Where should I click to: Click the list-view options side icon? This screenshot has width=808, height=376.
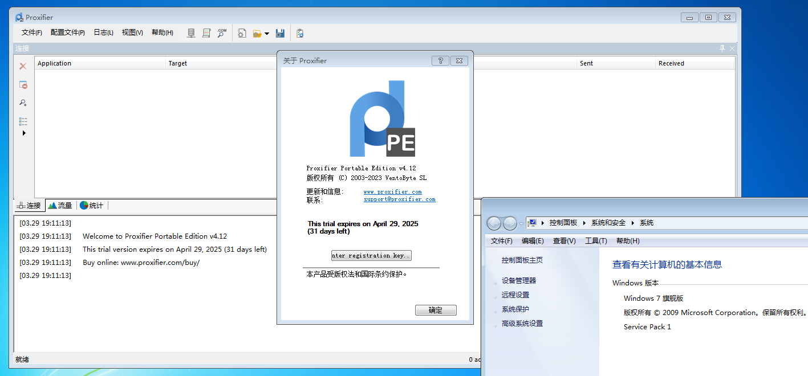click(x=23, y=121)
